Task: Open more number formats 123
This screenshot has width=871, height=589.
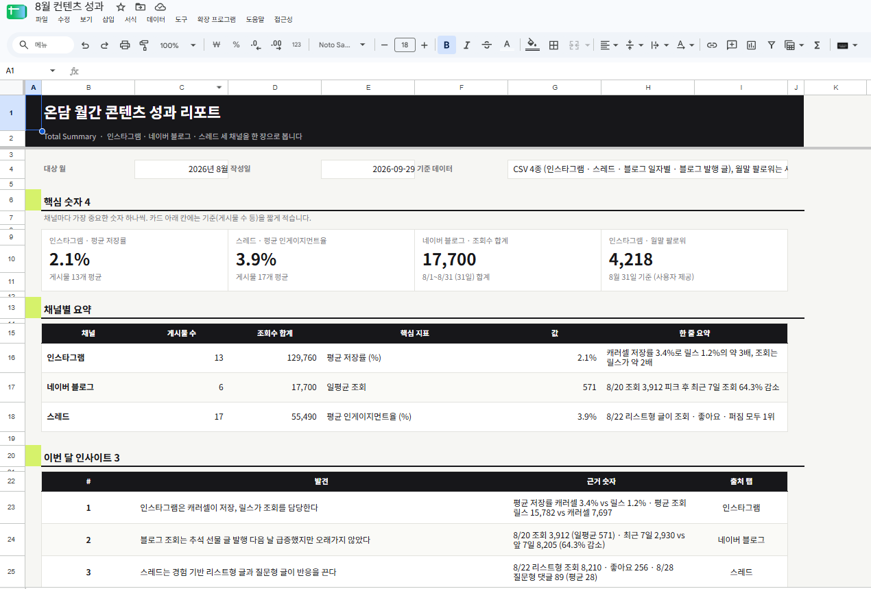Action: (296, 45)
